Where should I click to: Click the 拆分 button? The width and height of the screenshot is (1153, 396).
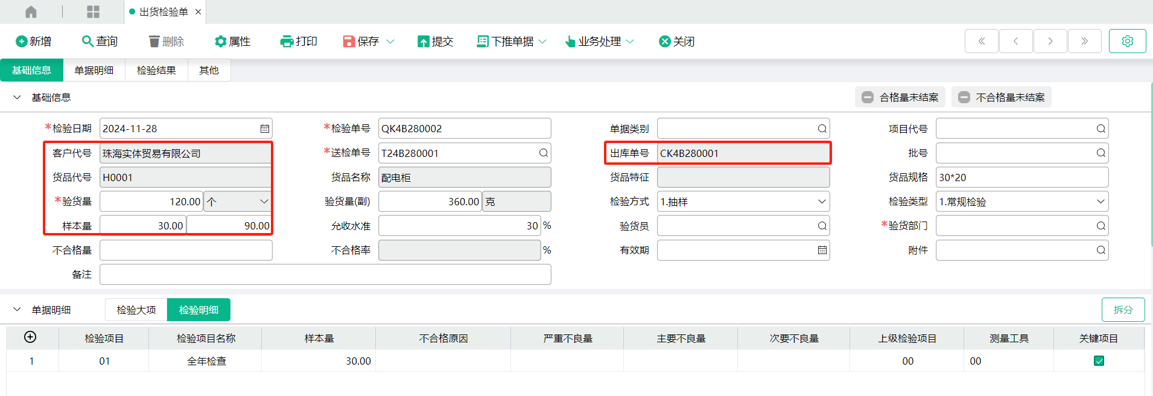pyautogui.click(x=1122, y=310)
